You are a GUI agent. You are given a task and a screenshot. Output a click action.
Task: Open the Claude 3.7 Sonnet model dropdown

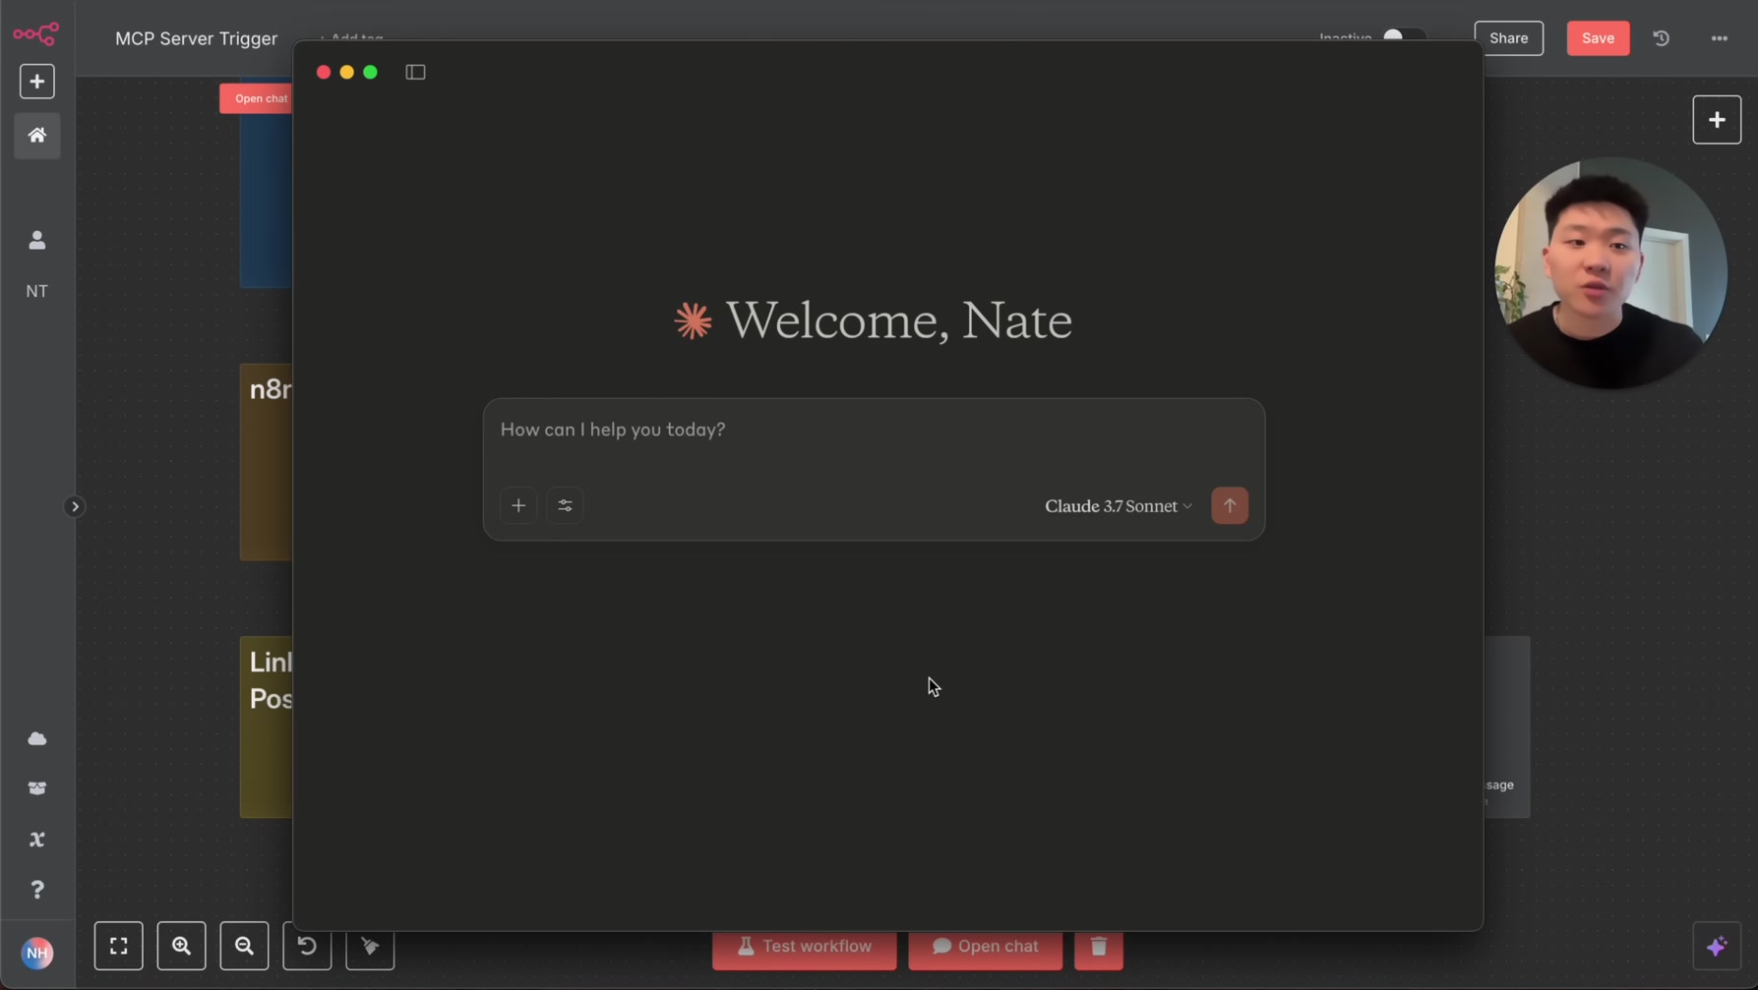pyautogui.click(x=1119, y=505)
